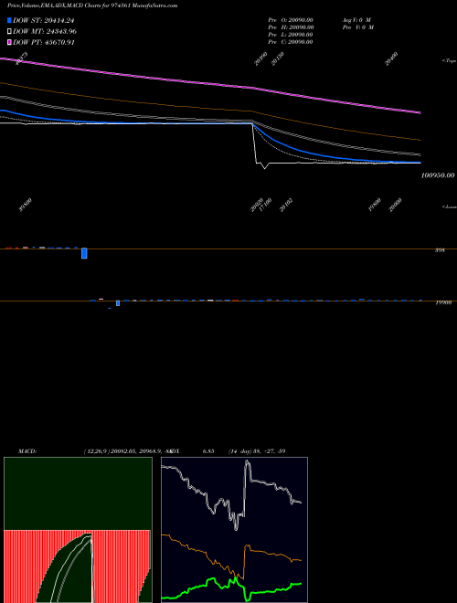Click the '<-Tops' label at right edge

450,61
